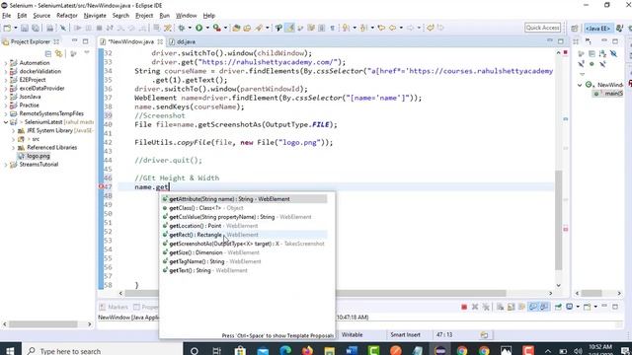Toggle Show Console on standard output change
This screenshot has width=632, height=355.
tap(533, 307)
